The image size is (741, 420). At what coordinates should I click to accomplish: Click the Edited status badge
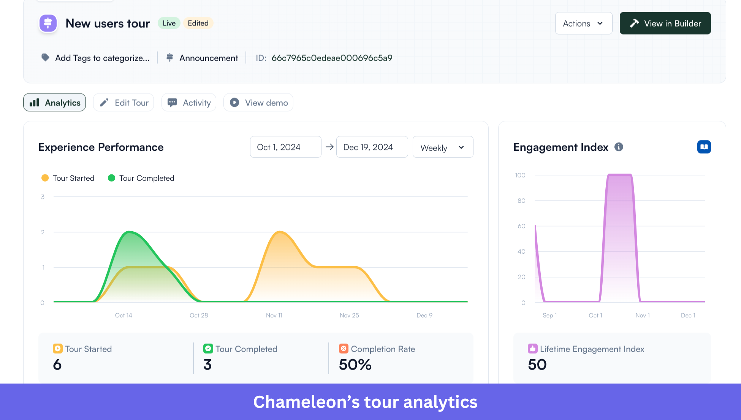click(x=198, y=23)
